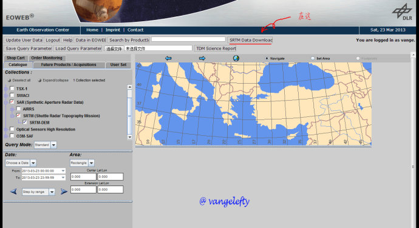The image size is (419, 228).
Task: Check the AIRRS checkbox
Action: click(18, 109)
